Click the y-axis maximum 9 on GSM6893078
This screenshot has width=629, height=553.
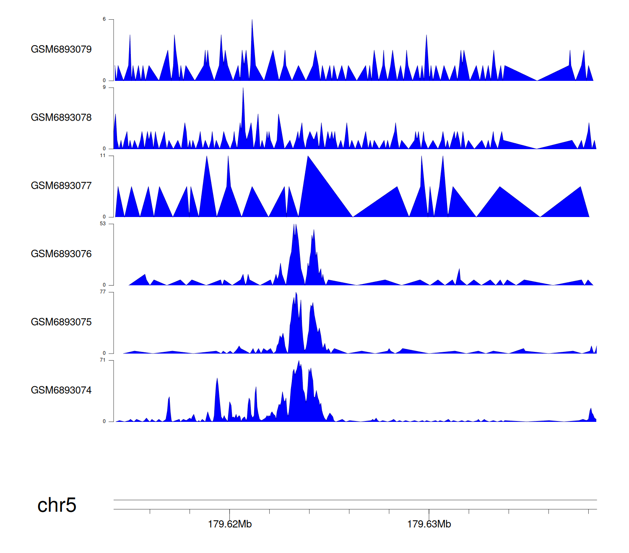click(x=104, y=88)
